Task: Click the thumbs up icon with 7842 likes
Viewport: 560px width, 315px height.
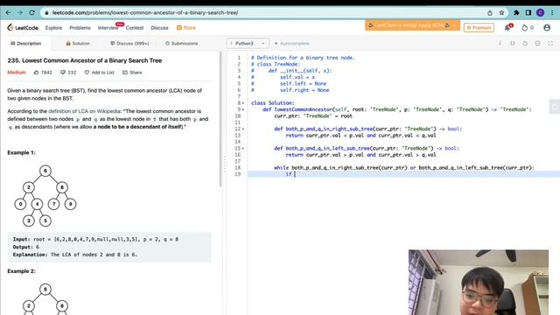Action: tap(36, 72)
